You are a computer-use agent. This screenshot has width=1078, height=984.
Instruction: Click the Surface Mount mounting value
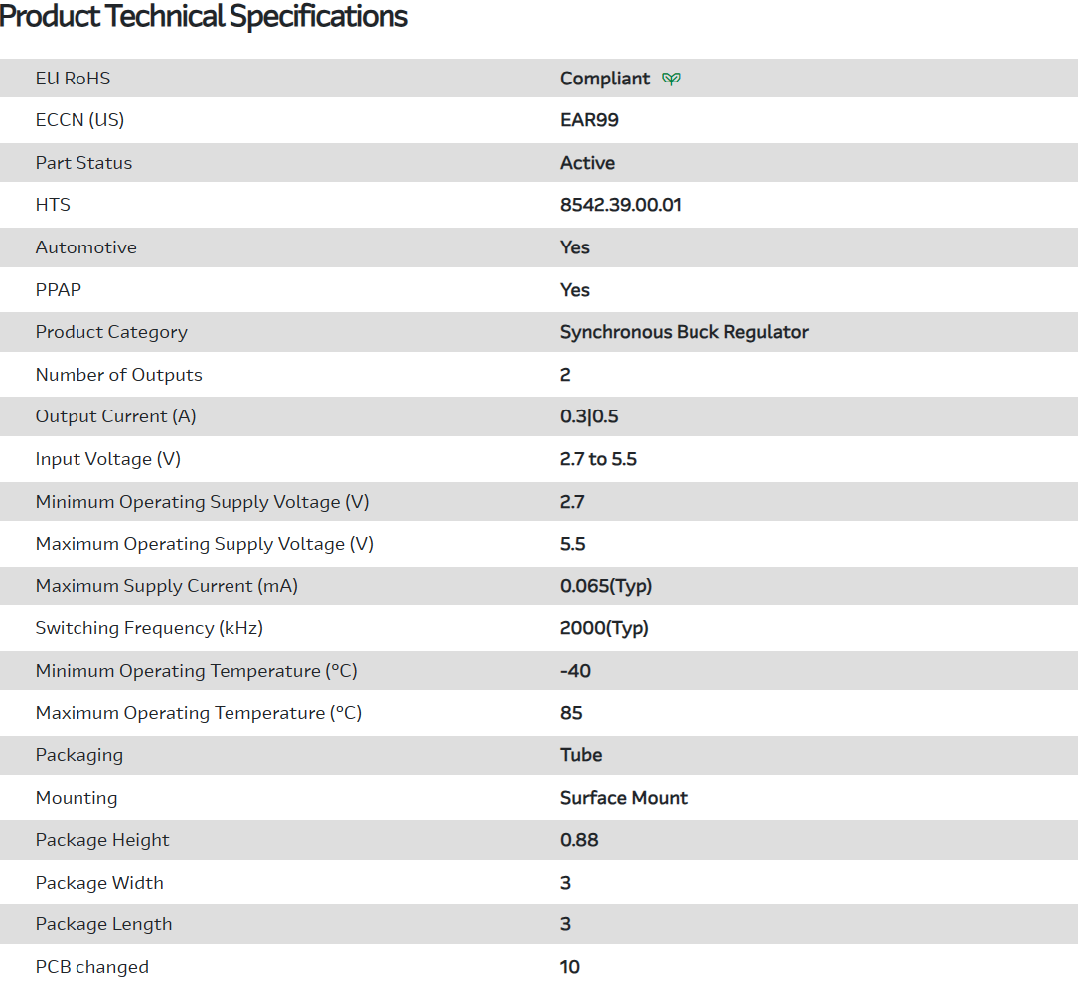pos(623,798)
